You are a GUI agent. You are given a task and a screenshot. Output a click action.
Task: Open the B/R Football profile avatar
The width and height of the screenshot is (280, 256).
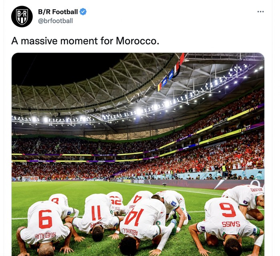point(22,17)
